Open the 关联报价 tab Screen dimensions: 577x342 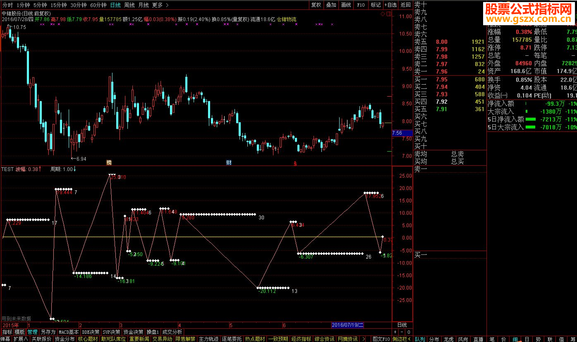(x=41, y=339)
